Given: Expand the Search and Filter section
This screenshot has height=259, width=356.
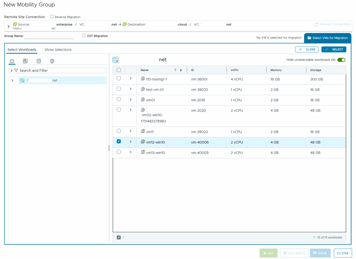Looking at the screenshot, I should pyautogui.click(x=11, y=71).
